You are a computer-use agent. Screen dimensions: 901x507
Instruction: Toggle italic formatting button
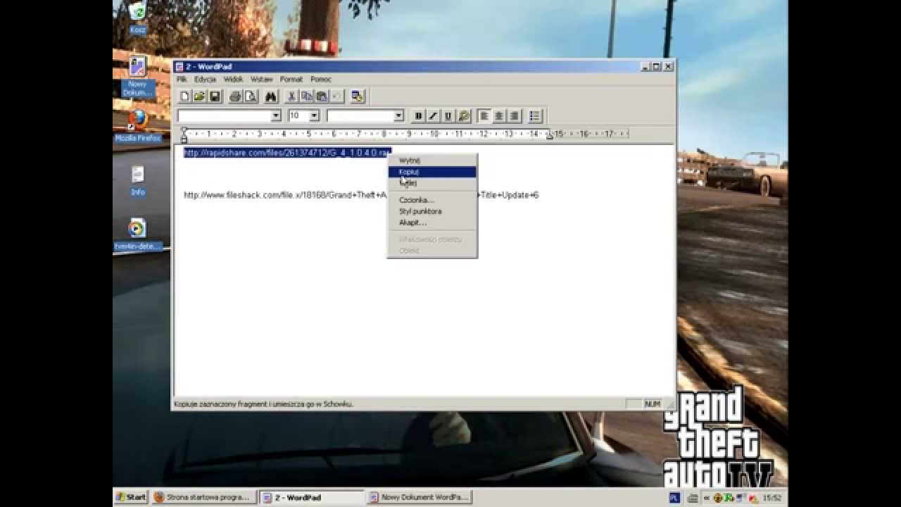click(x=433, y=116)
